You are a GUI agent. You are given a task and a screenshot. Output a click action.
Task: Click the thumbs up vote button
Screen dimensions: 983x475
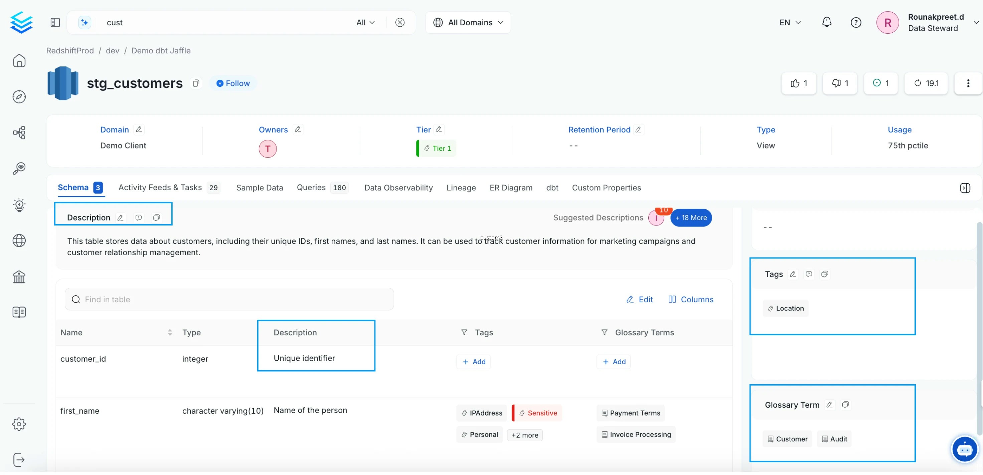[x=799, y=83]
